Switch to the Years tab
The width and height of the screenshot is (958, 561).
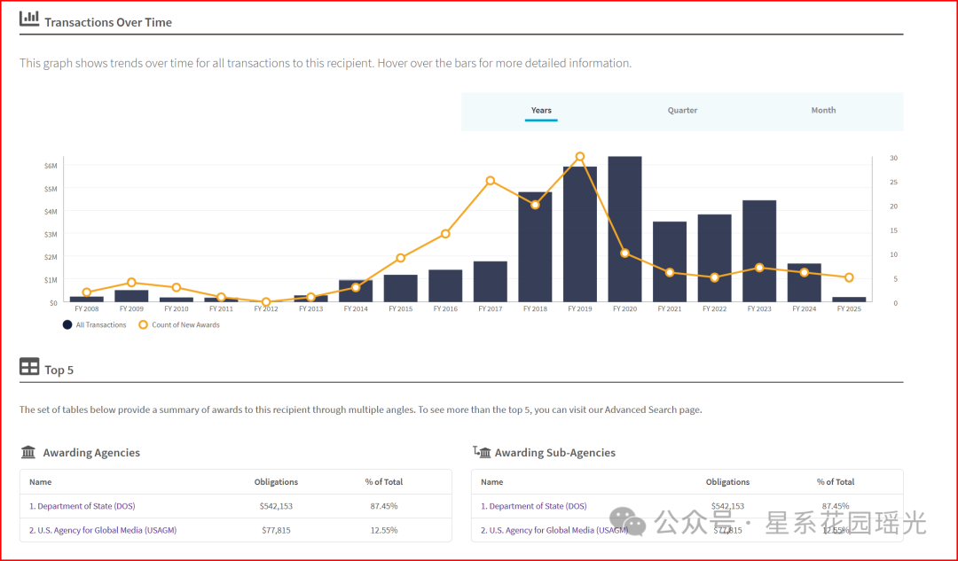tap(541, 111)
